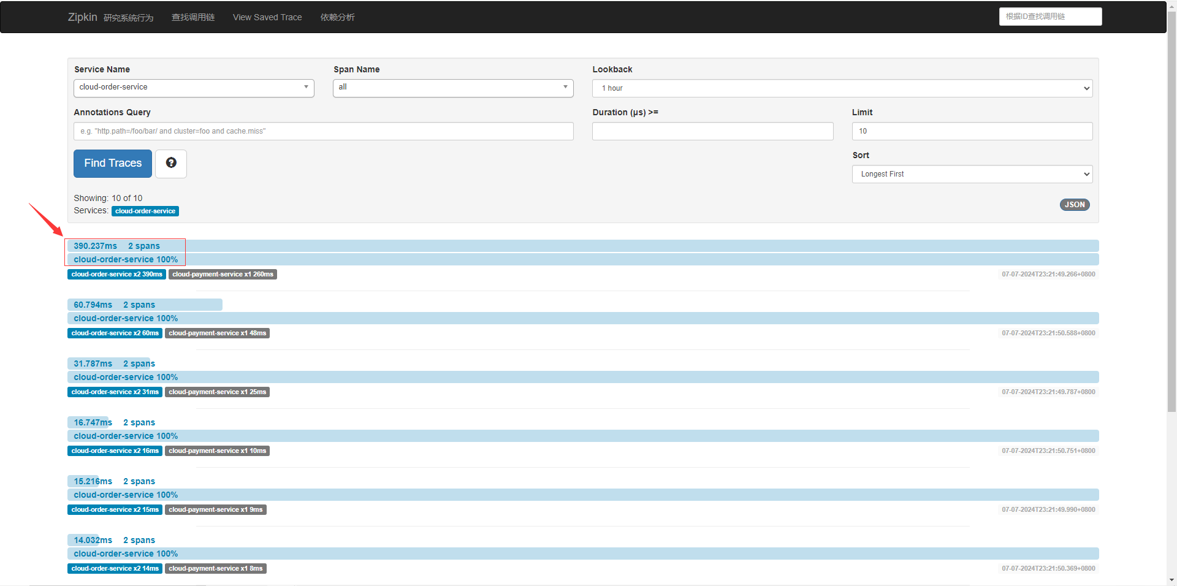This screenshot has height=586, width=1177.
Task: Click the Annotations Query input field
Action: click(x=324, y=131)
